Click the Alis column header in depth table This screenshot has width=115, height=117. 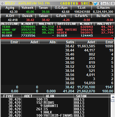tap(48, 42)
